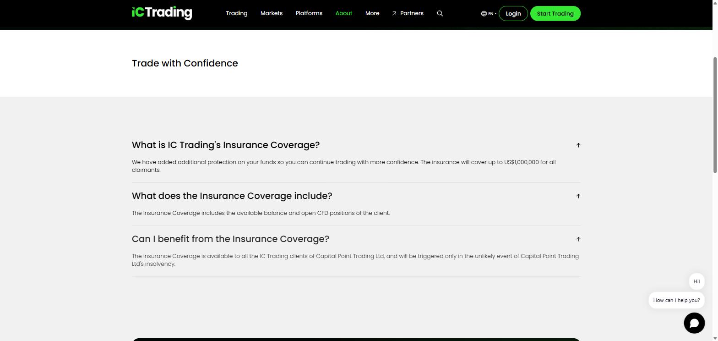Click the IC Trading logo
718x341 pixels.
(162, 13)
